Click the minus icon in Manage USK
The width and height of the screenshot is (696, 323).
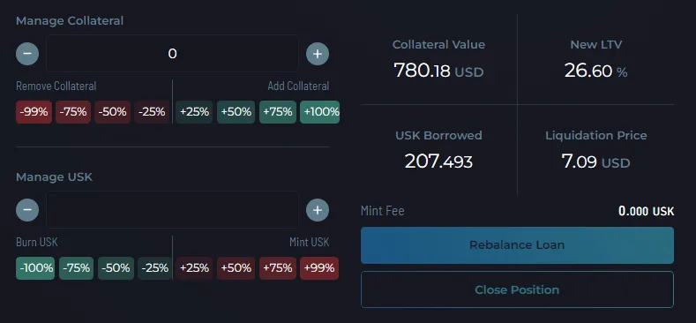tap(27, 210)
